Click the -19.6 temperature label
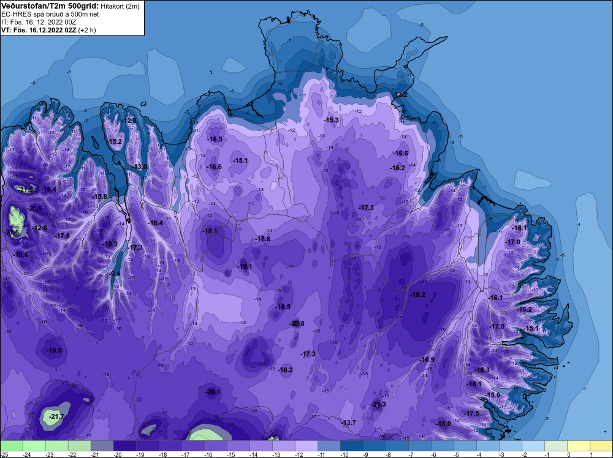This screenshot has width=613, height=458. pyautogui.click(x=21, y=255)
